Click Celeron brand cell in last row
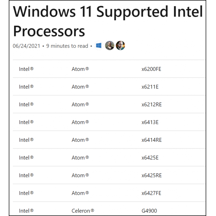 tap(83, 211)
